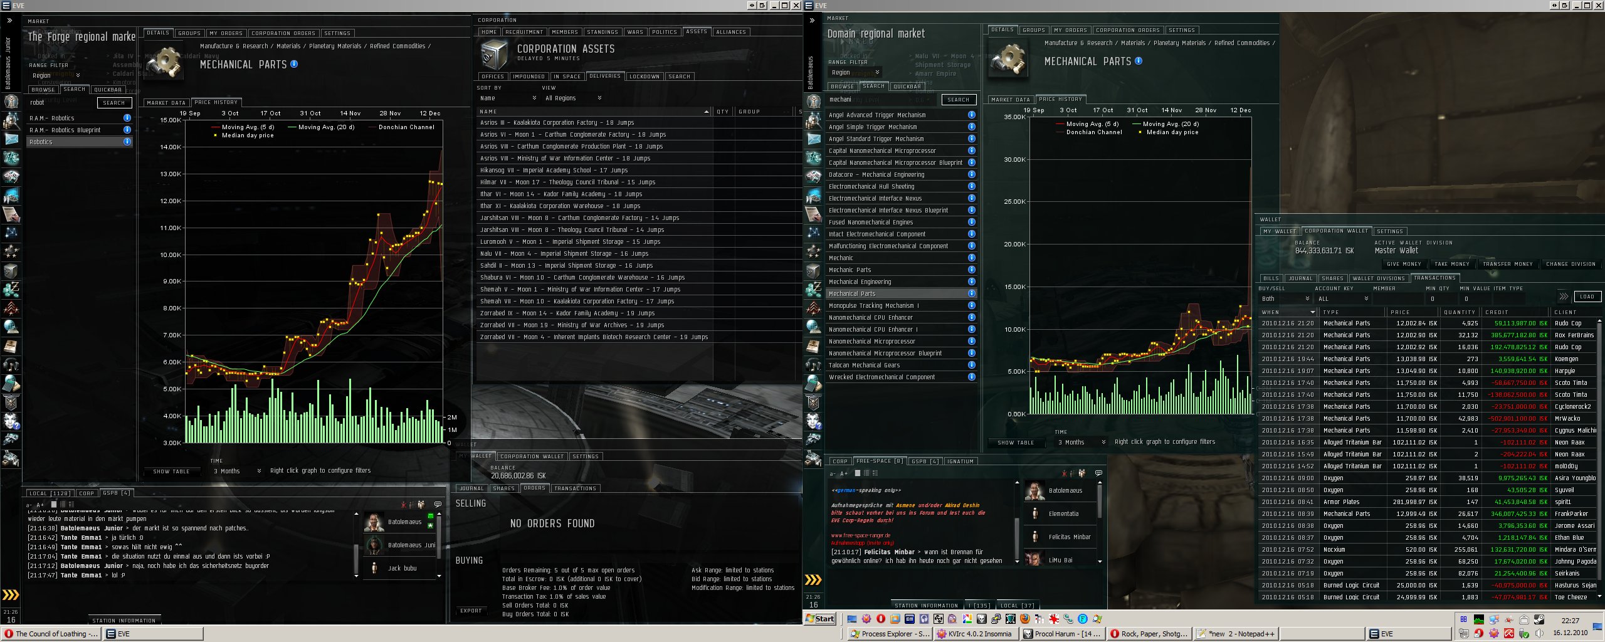Image resolution: width=1605 pixels, height=642 pixels.
Task: Collapse The Forge client sidebar with the top double arrow
Action: [9, 21]
